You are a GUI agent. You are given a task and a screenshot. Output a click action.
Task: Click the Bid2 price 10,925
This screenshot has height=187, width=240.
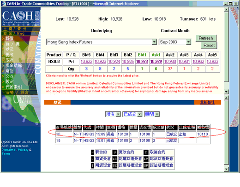tap(128, 62)
